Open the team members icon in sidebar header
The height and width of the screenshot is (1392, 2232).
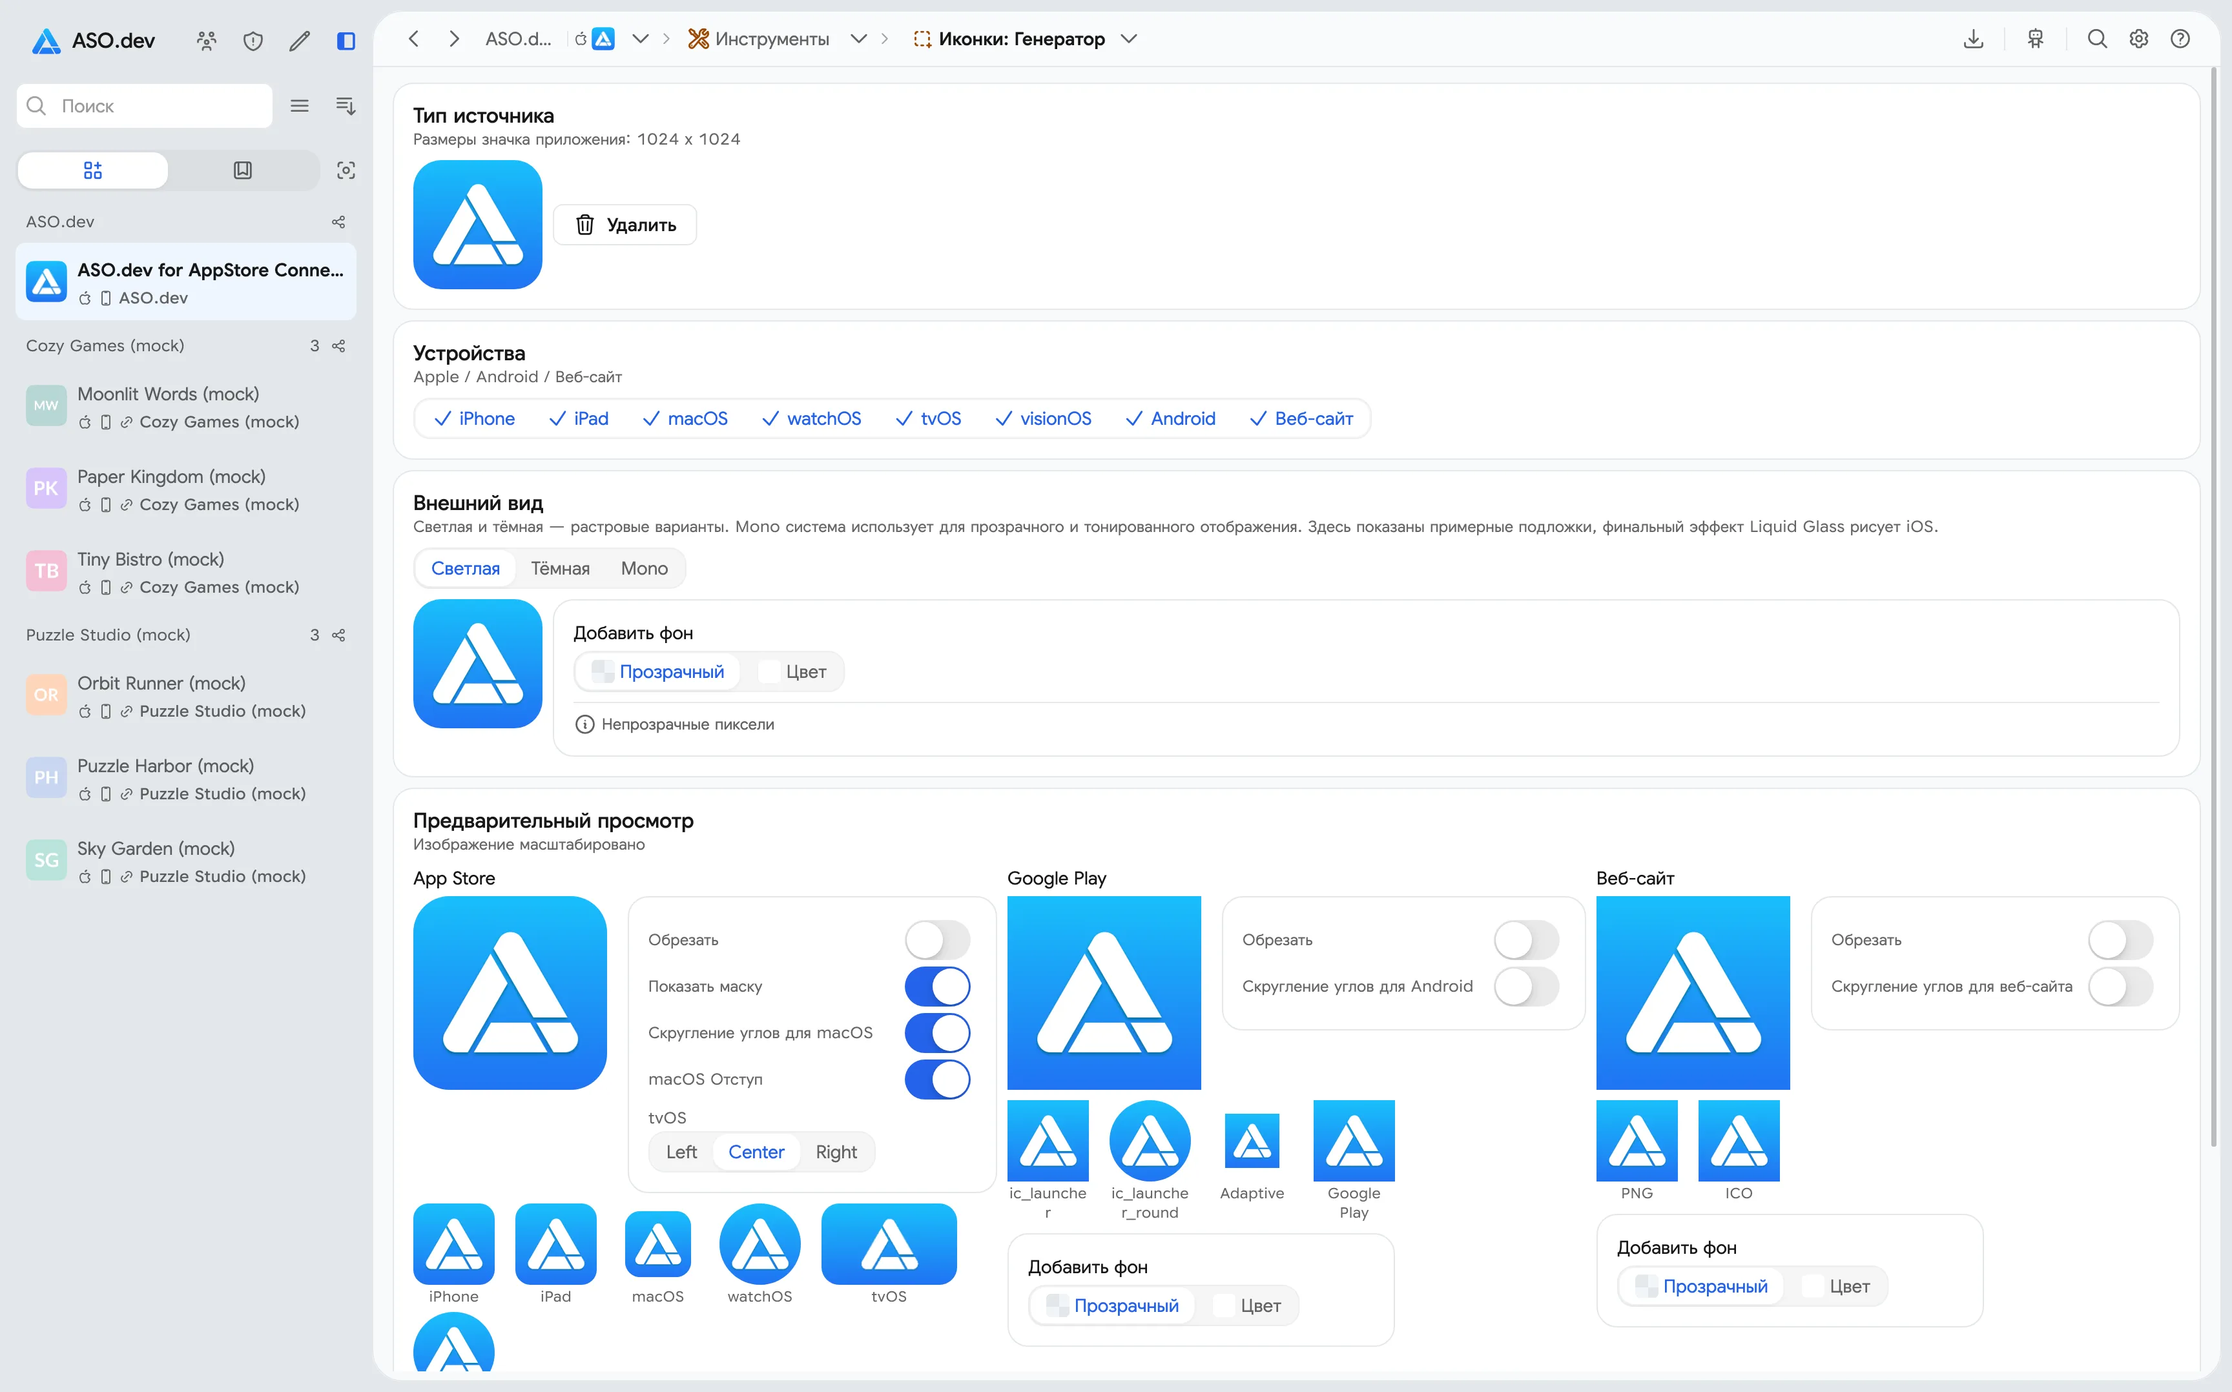click(206, 41)
